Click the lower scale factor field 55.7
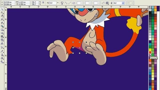The image size is (160, 90). (x=35, y=4)
